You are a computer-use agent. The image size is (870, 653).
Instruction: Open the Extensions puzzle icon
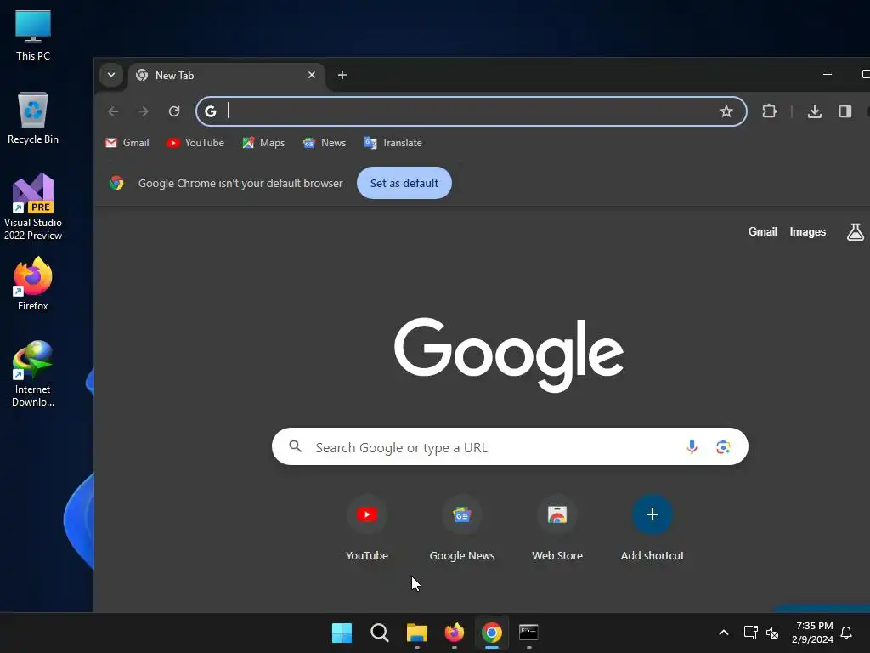coord(769,111)
